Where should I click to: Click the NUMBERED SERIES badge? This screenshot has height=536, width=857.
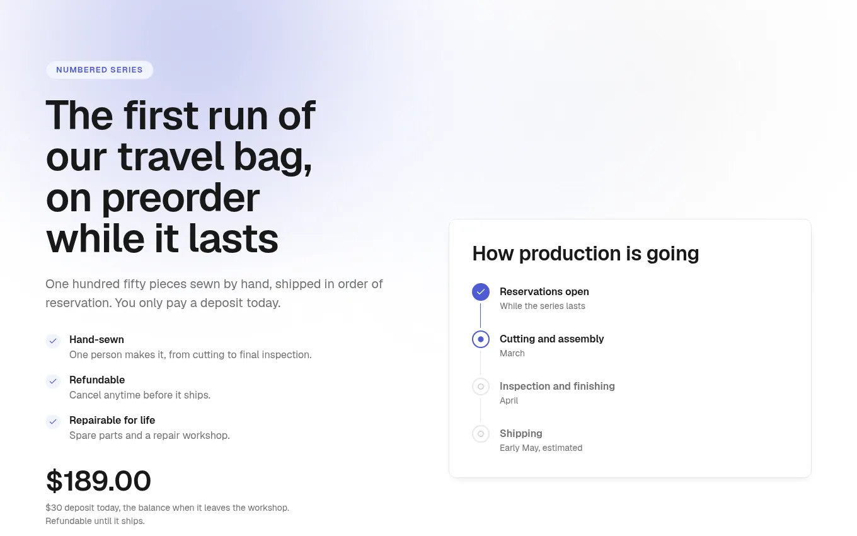[x=100, y=70]
